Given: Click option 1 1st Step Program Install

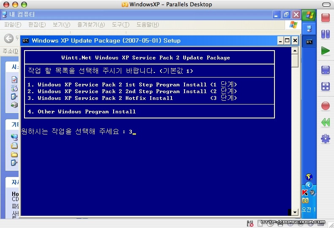Looking at the screenshot, I should pos(132,84).
